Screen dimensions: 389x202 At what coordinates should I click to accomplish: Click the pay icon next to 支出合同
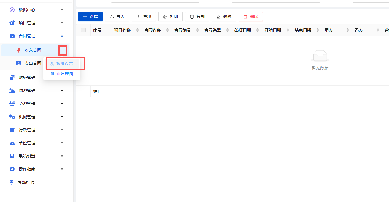pyautogui.click(x=18, y=63)
